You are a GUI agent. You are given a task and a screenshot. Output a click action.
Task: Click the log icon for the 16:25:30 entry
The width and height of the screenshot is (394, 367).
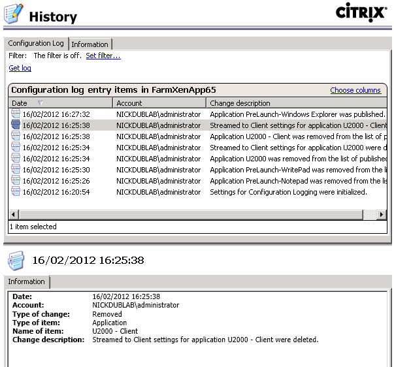point(16,170)
